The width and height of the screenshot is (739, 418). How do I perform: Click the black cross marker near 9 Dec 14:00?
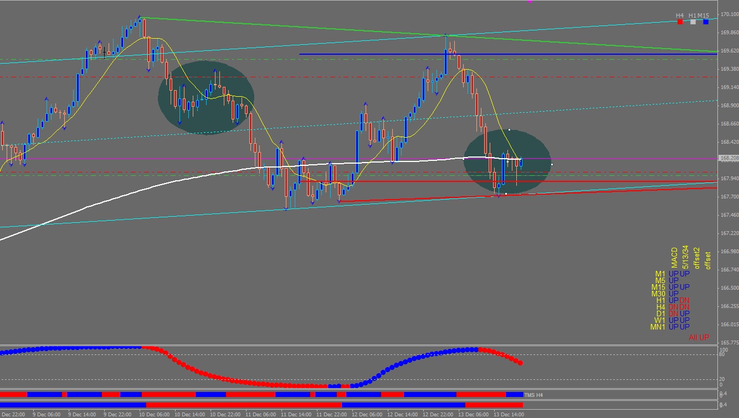click(x=104, y=53)
